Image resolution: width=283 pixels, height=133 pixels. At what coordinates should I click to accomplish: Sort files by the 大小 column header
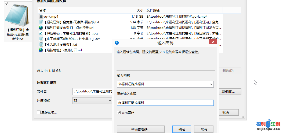132,10
